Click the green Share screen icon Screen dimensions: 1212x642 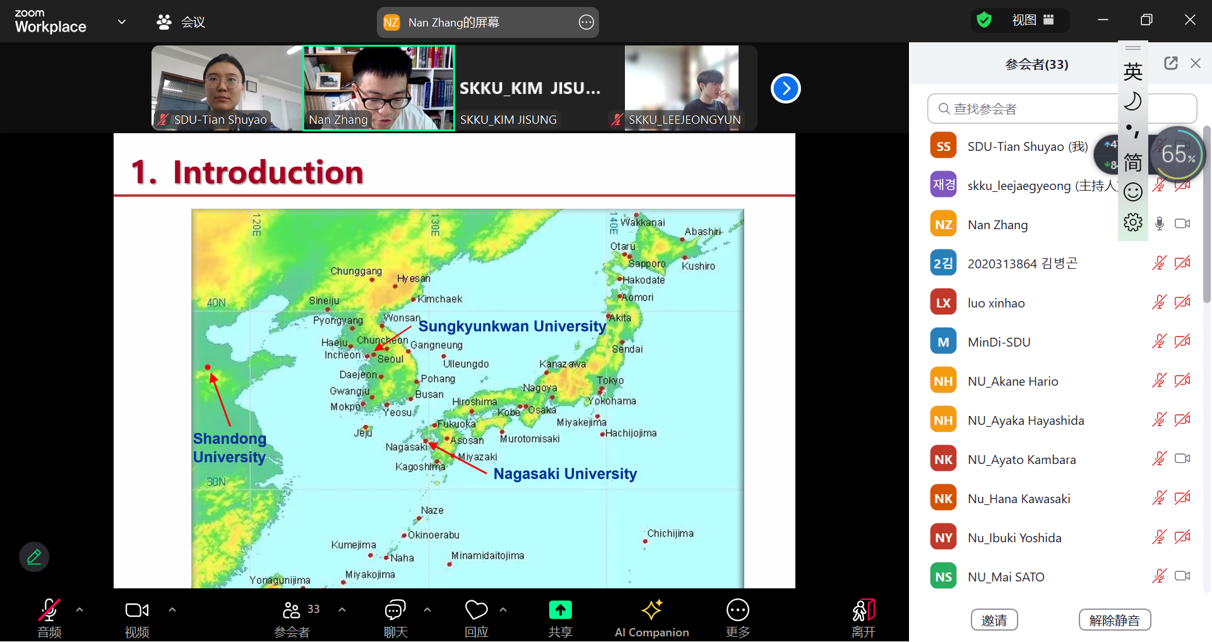pos(560,610)
